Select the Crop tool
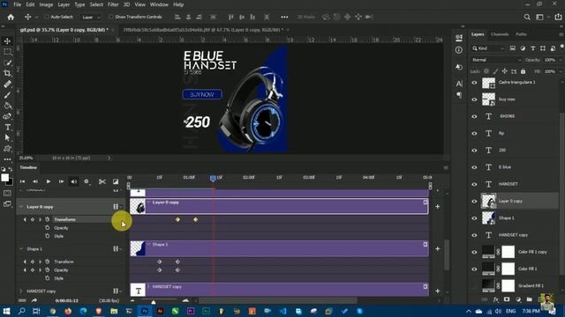The image size is (565, 317). pos(7,73)
